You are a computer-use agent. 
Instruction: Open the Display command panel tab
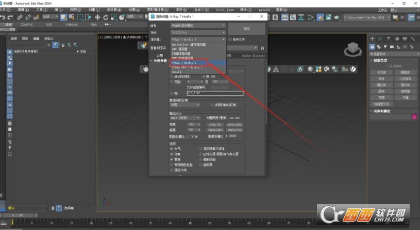pyautogui.click(x=405, y=39)
